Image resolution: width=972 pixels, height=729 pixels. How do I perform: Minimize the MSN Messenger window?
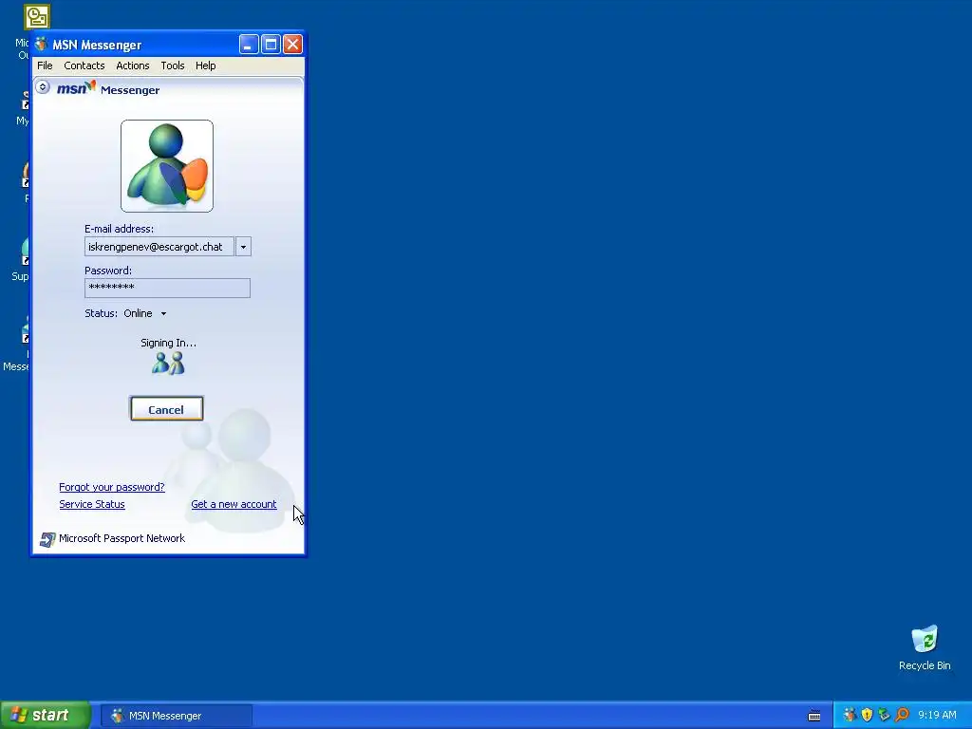click(249, 45)
